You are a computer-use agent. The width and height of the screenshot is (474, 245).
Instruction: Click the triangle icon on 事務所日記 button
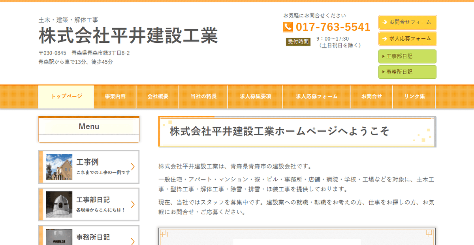coord(383,72)
